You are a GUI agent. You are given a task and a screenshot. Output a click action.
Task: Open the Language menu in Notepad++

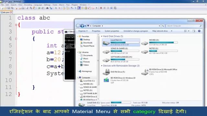(x=38, y=5)
